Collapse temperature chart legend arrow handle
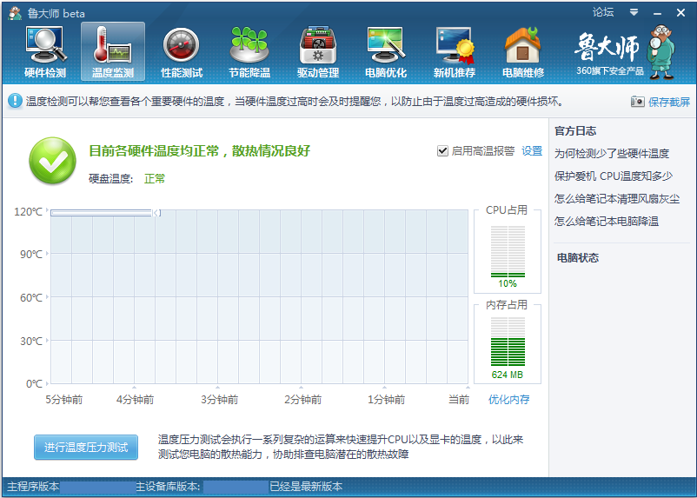Image resolution: width=697 pixels, height=498 pixels. (x=156, y=213)
